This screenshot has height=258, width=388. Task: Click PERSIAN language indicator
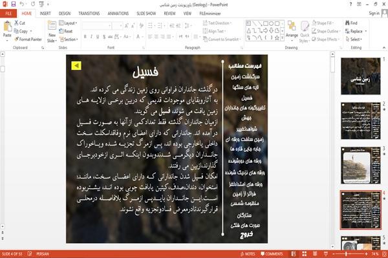43,253
